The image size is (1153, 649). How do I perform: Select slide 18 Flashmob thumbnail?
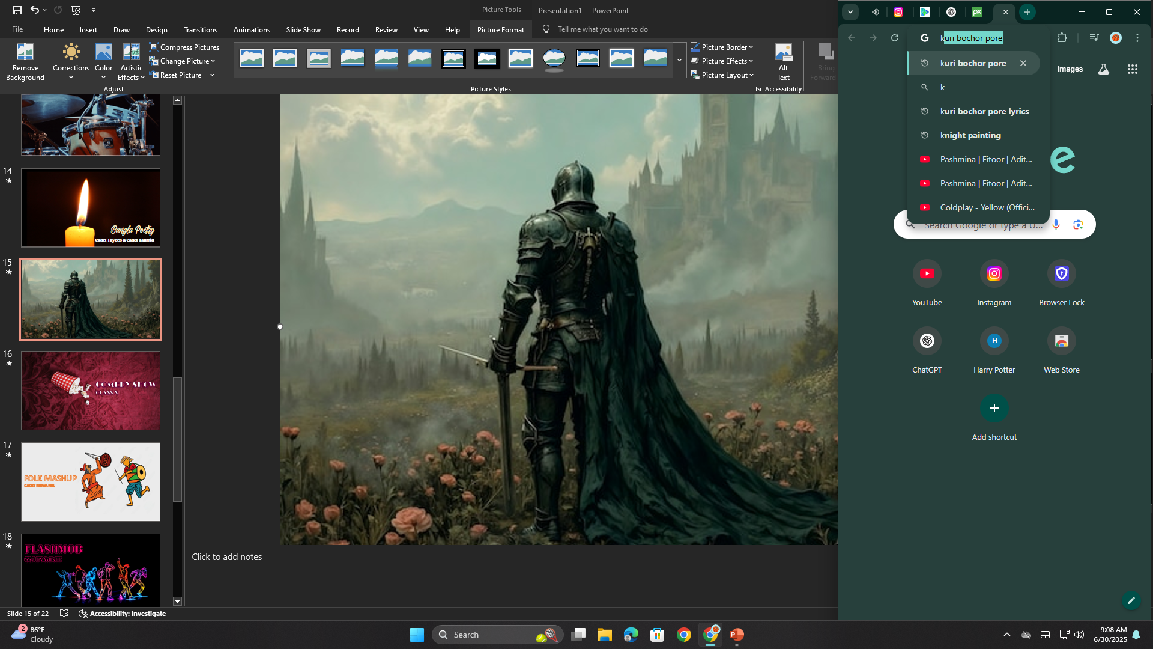click(x=91, y=570)
